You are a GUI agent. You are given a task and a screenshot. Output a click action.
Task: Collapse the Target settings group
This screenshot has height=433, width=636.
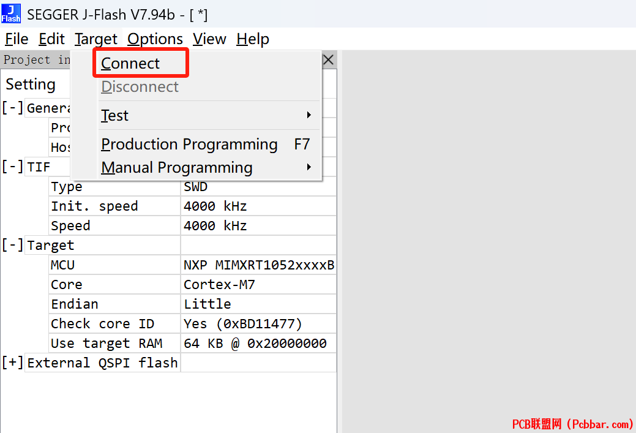(12, 245)
